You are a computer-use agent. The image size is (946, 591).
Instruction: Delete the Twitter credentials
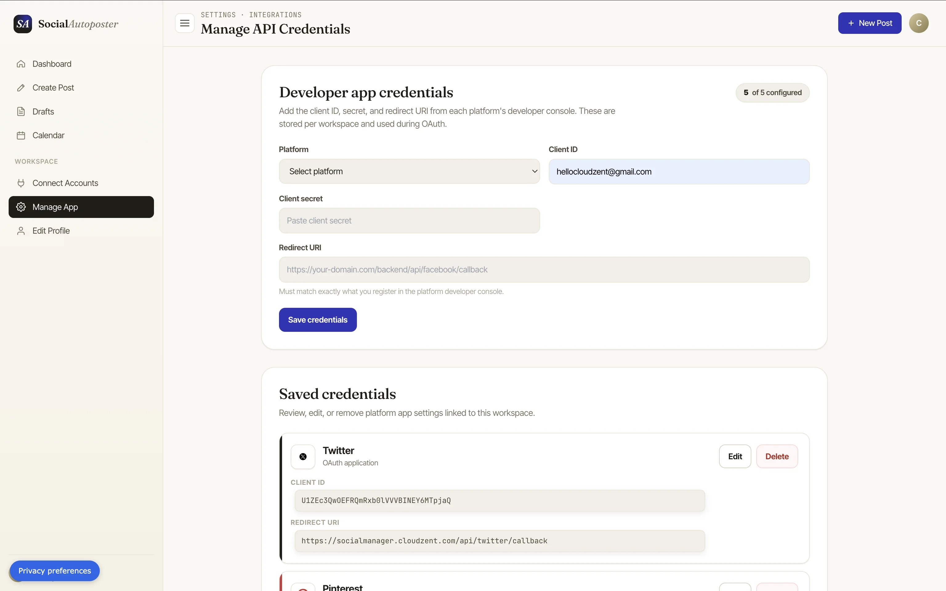pyautogui.click(x=777, y=456)
